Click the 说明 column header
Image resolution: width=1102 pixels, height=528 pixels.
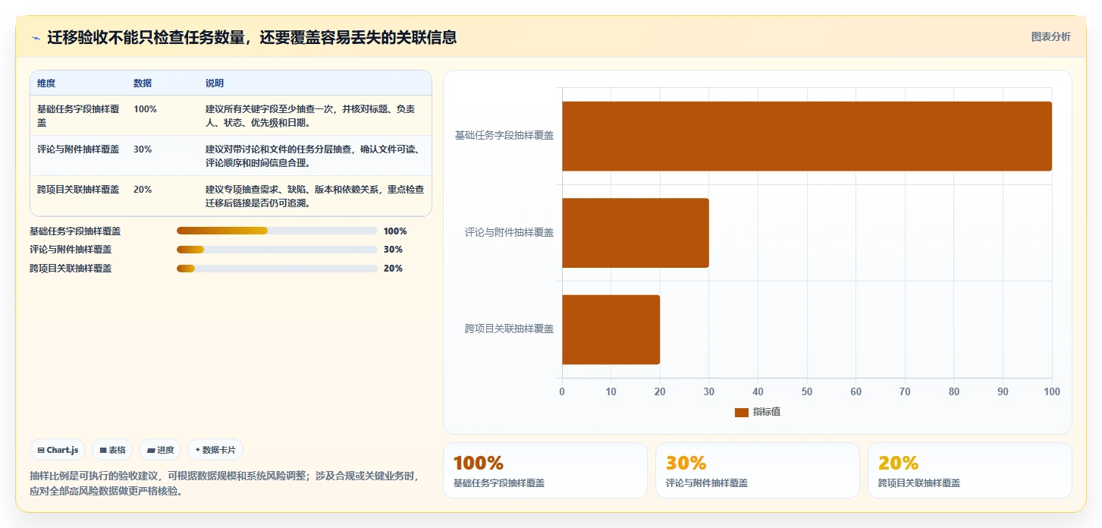tap(215, 83)
